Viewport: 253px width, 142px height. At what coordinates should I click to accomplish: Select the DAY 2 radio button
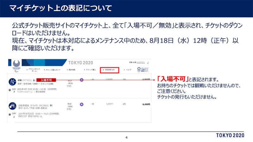click(10, 115)
